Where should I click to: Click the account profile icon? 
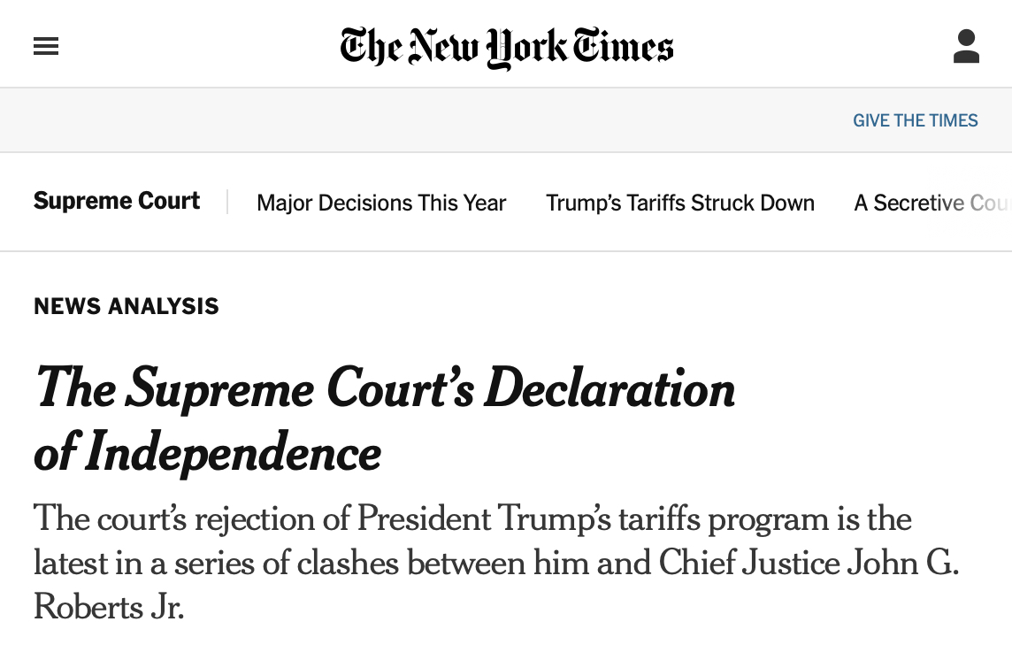point(966,46)
